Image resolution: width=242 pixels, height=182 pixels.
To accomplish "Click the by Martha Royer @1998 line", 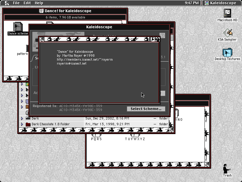I will [x=76, y=56].
